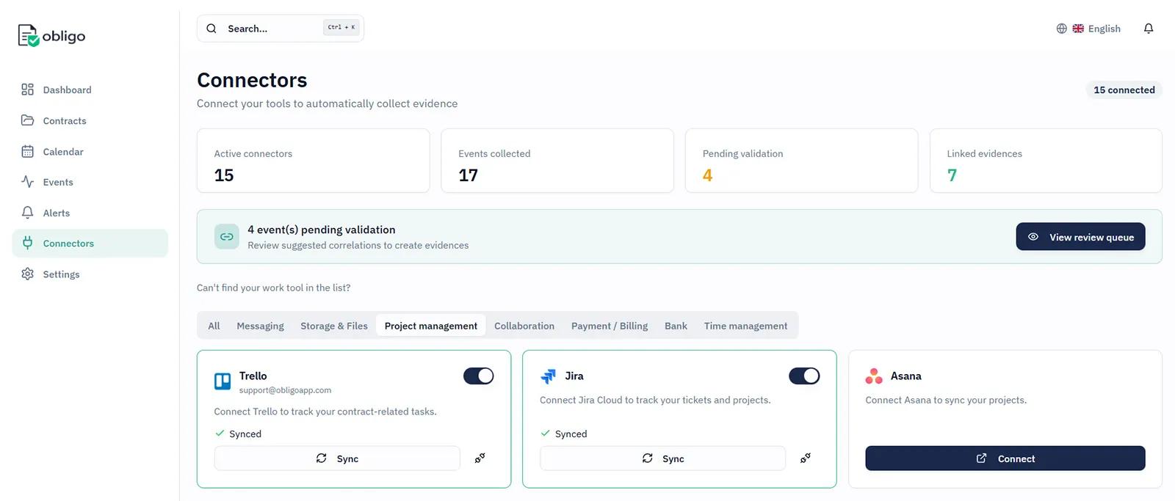Screen dimensions: 1175x501
Task: Open Dashboard from the sidebar
Action: tap(67, 89)
